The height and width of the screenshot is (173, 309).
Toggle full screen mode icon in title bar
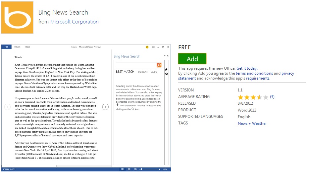[153, 47]
